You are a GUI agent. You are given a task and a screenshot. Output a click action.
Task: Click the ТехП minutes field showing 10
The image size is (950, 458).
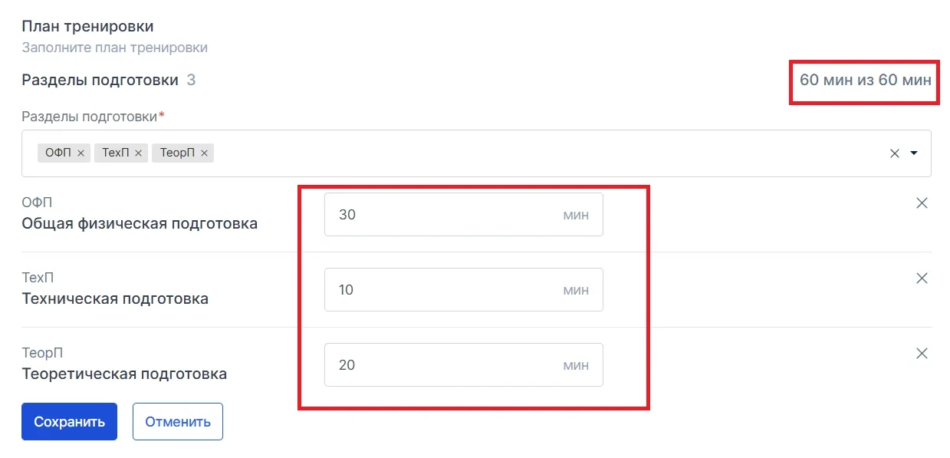click(x=463, y=290)
